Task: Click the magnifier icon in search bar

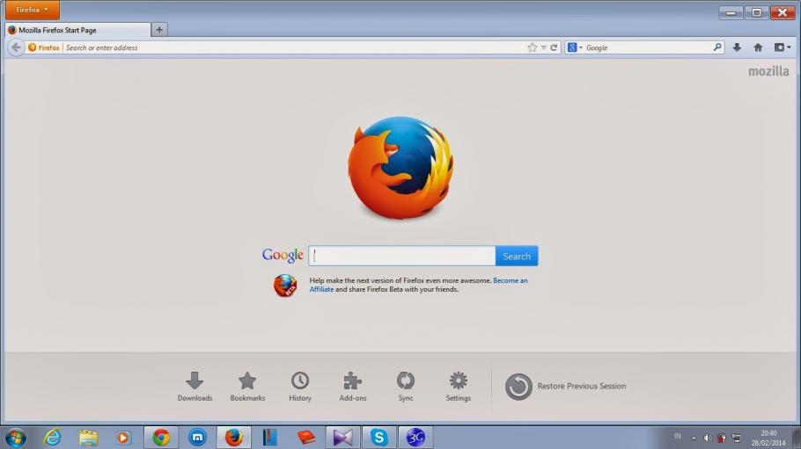Action: [717, 47]
